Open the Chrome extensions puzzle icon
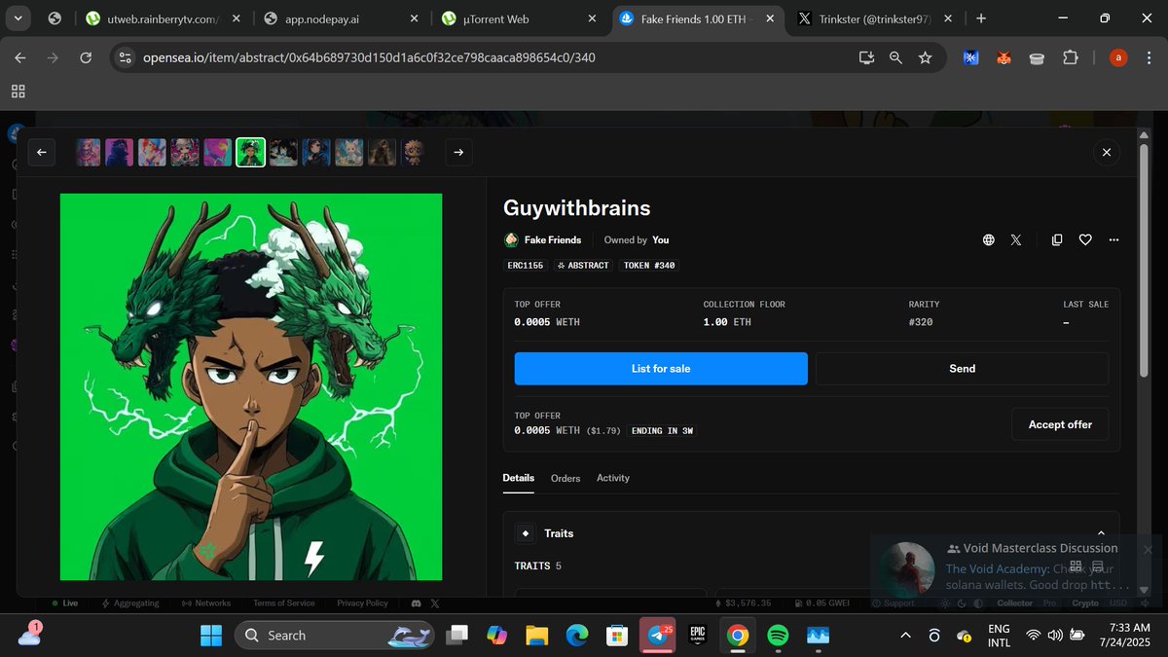The width and height of the screenshot is (1168, 657). [x=1070, y=58]
